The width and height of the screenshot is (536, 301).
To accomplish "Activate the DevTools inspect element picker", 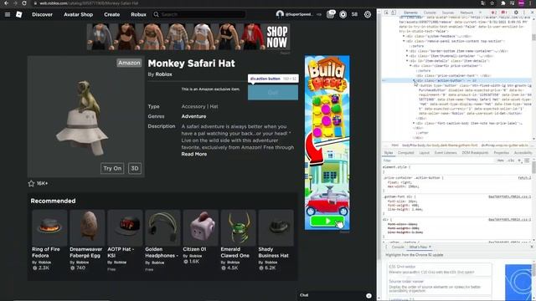I will (x=386, y=13).
